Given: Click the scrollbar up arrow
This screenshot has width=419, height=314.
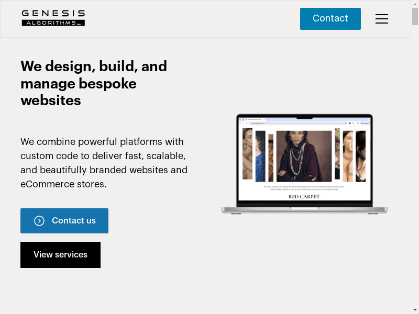Looking at the screenshot, I should click(x=415, y=4).
